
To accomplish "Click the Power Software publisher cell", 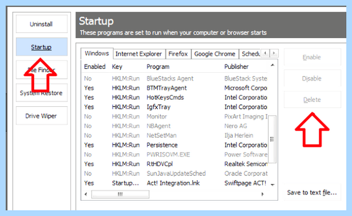I will point(246,154).
